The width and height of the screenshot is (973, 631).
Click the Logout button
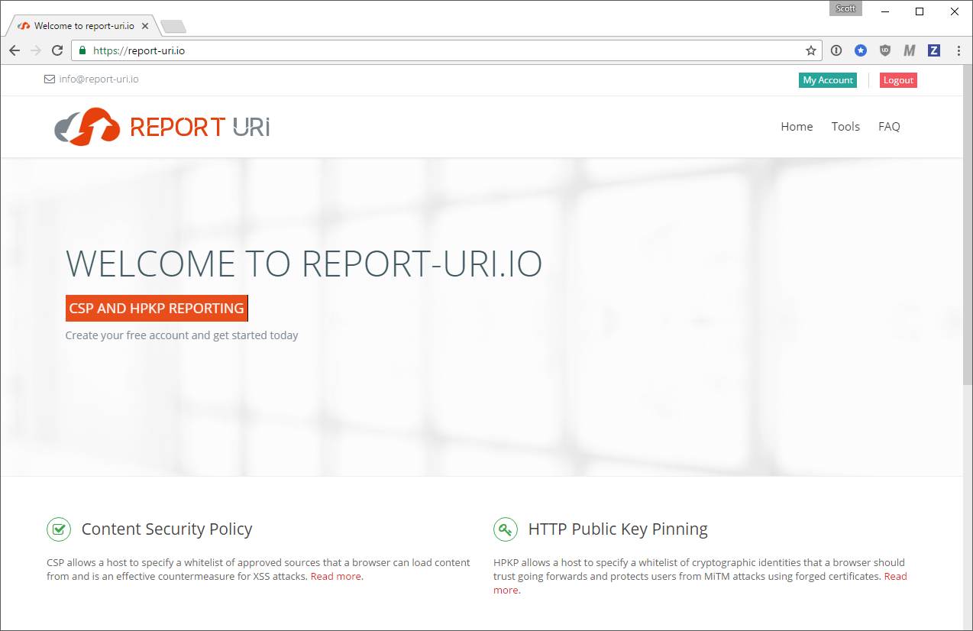897,79
